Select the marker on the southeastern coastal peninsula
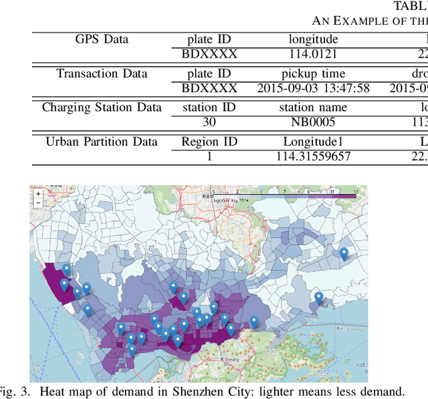The image size is (428, 399). (x=318, y=298)
